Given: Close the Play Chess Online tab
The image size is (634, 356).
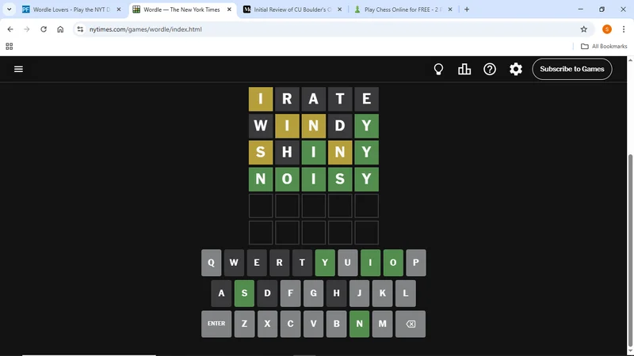Looking at the screenshot, I should pyautogui.click(x=450, y=9).
